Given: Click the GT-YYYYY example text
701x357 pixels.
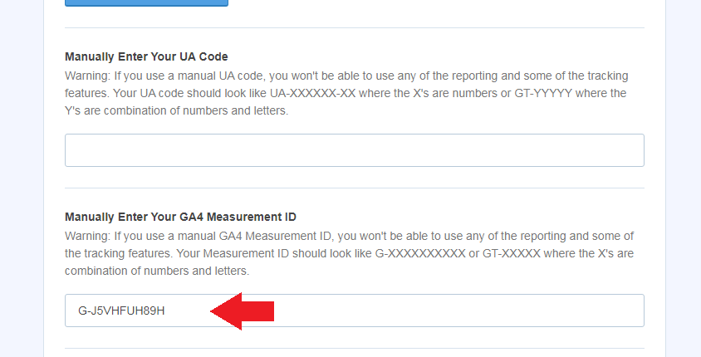Looking at the screenshot, I should pos(543,93).
